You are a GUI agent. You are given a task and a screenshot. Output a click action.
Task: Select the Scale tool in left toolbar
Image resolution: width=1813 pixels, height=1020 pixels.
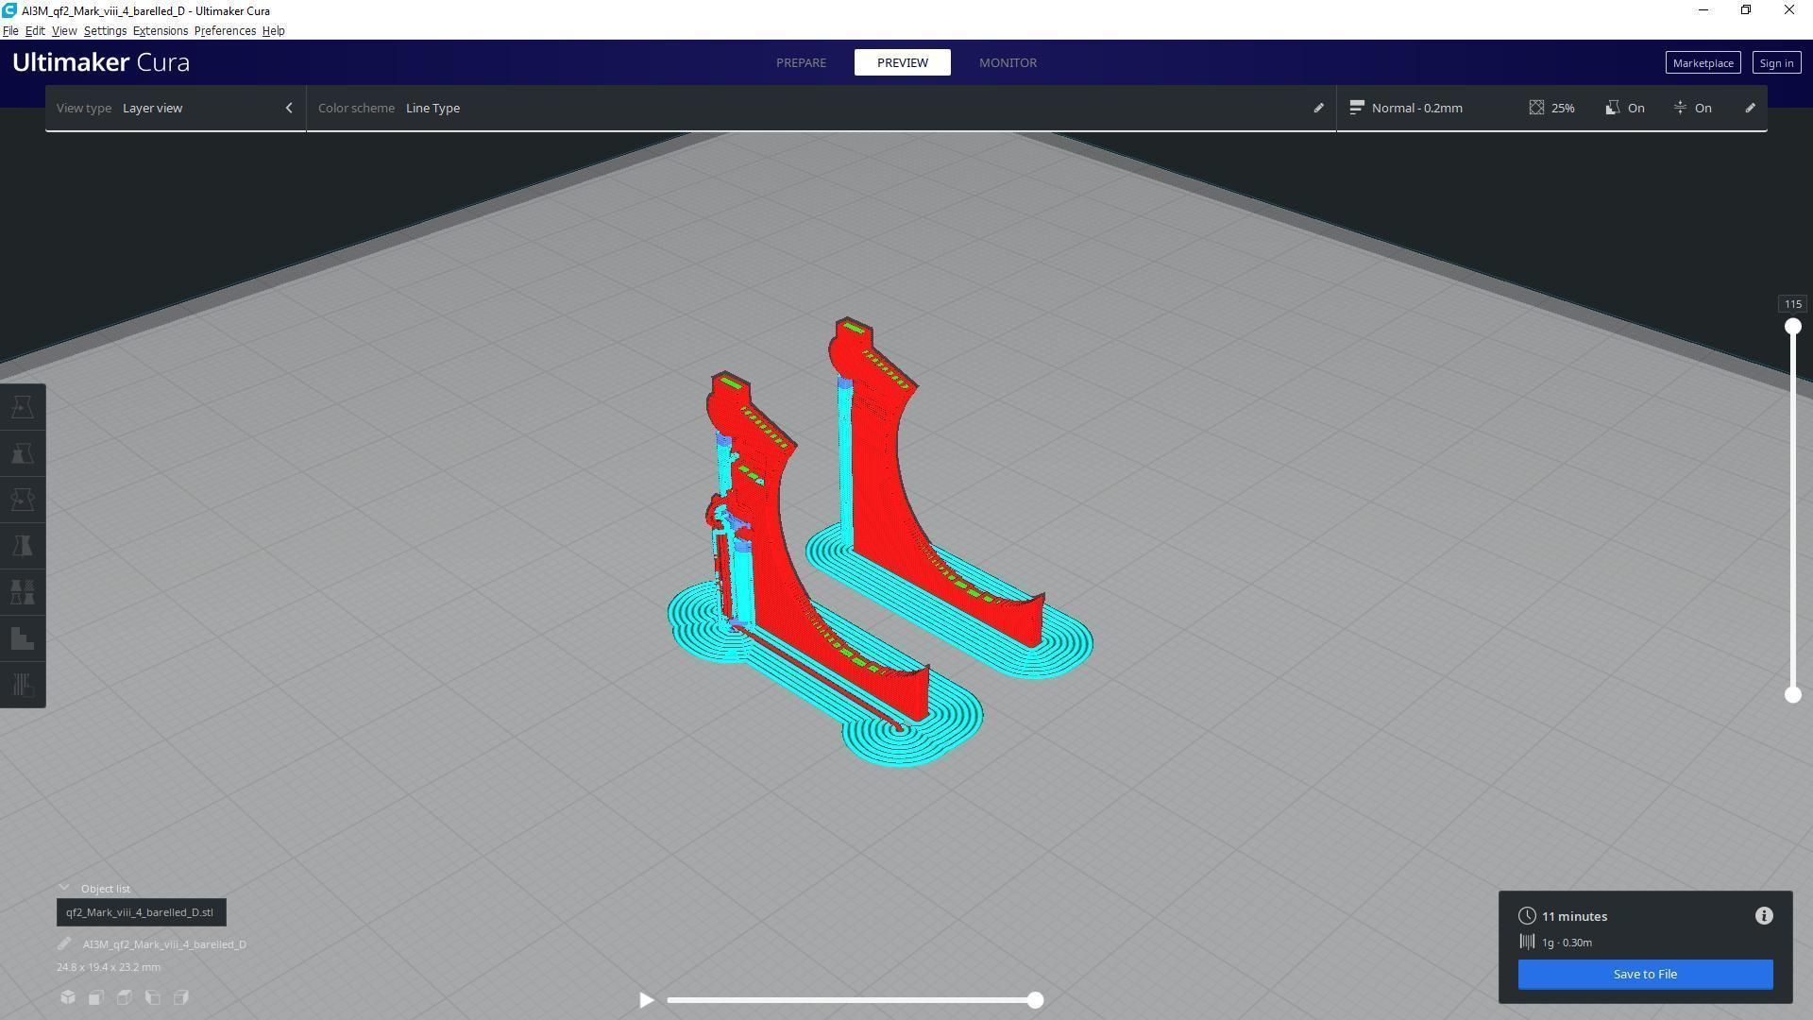coord(23,453)
